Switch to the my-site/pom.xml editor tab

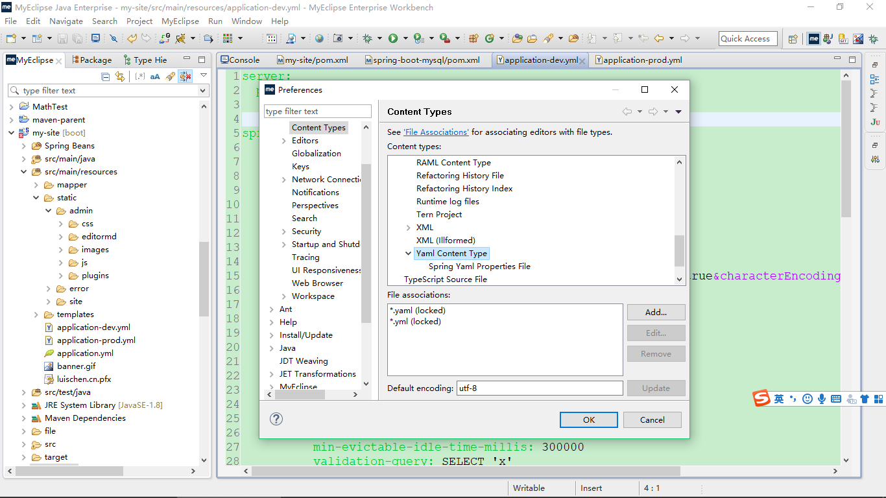[x=313, y=60]
